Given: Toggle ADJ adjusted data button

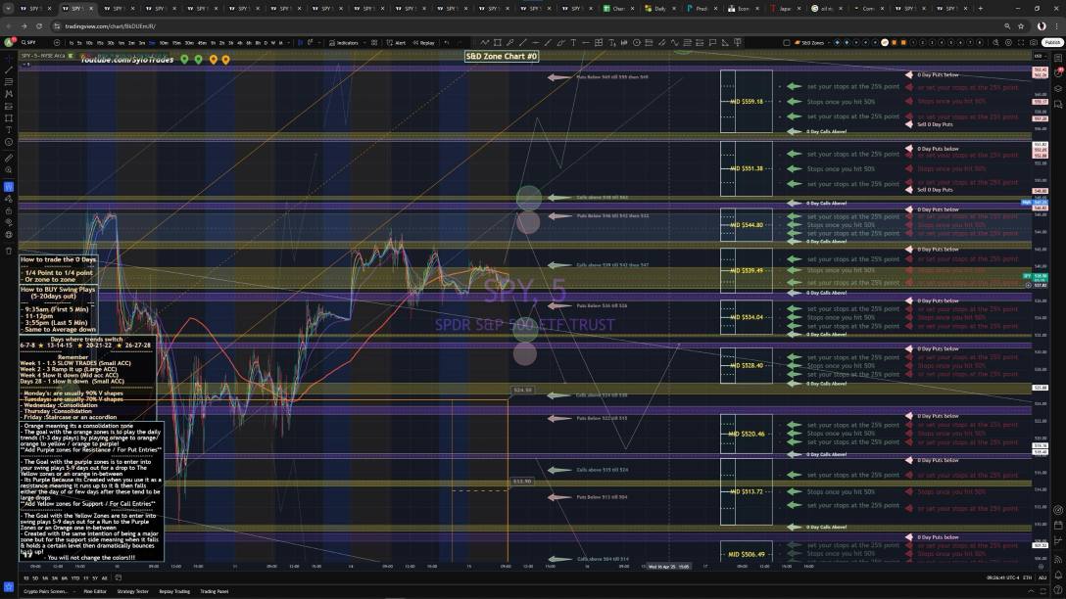Looking at the screenshot, I should (x=1042, y=577).
